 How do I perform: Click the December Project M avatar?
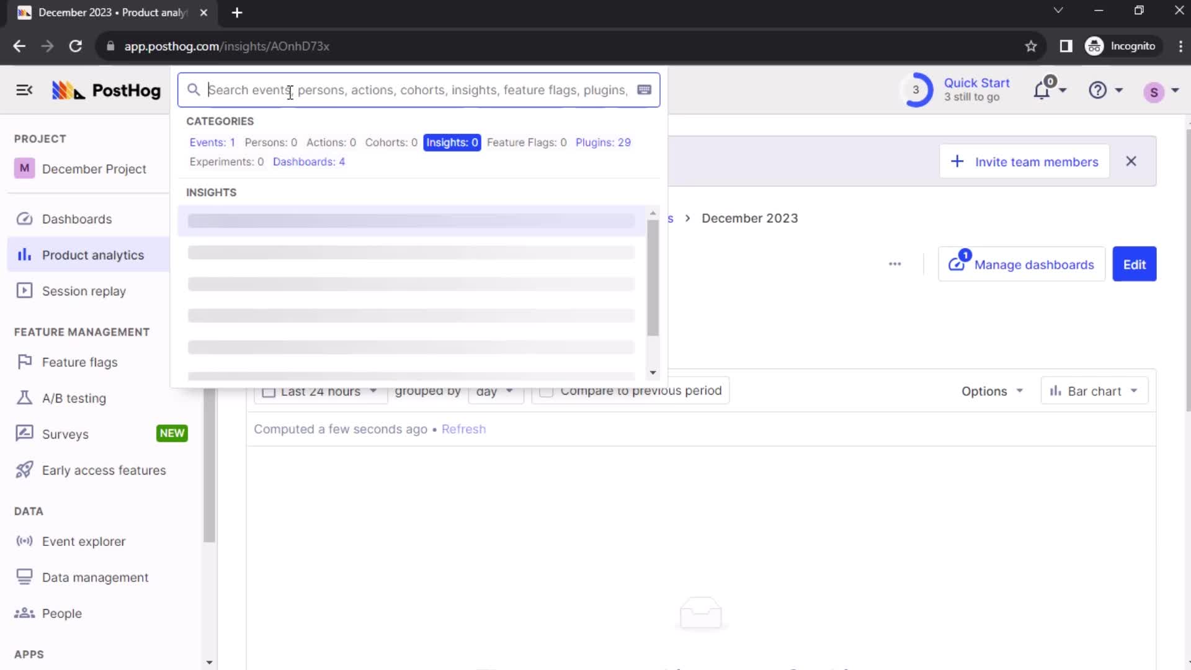point(24,168)
